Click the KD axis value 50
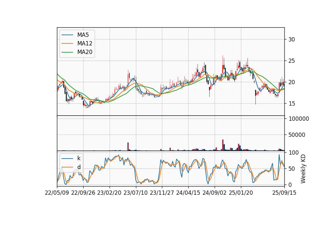 [292, 169]
